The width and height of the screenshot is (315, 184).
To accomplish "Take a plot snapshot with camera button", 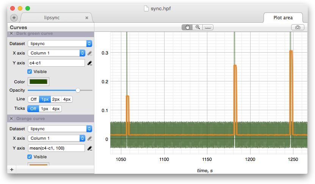I will click(x=298, y=27).
